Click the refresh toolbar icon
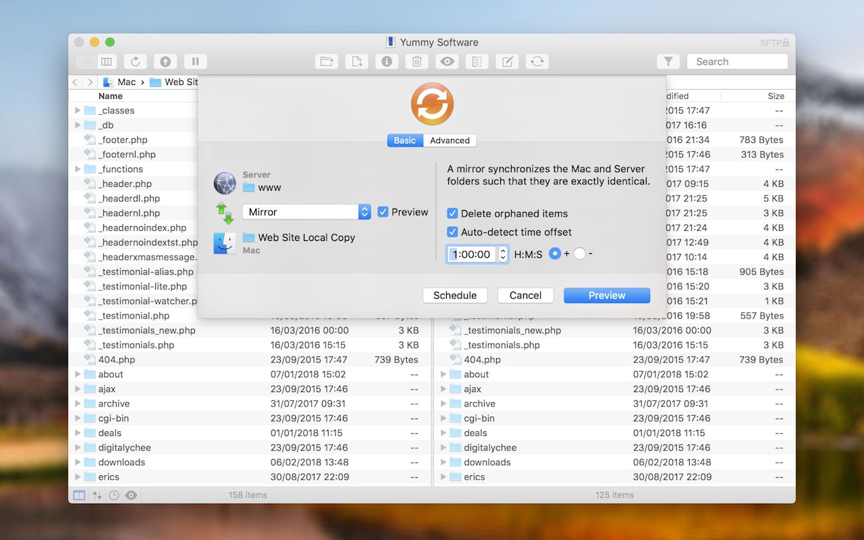Viewport: 864px width, 540px height. [135, 61]
